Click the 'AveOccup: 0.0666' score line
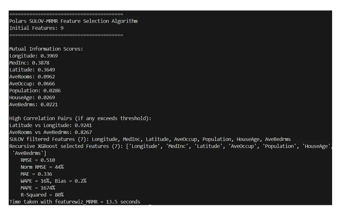 (32, 84)
